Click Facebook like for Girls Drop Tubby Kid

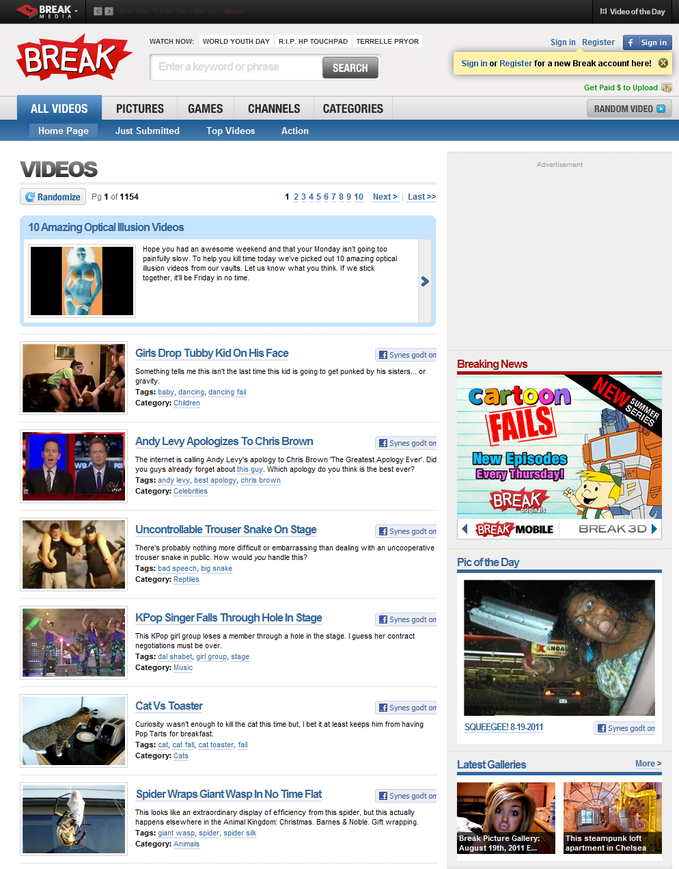click(406, 355)
